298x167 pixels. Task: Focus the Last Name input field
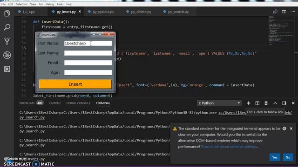(x=88, y=53)
